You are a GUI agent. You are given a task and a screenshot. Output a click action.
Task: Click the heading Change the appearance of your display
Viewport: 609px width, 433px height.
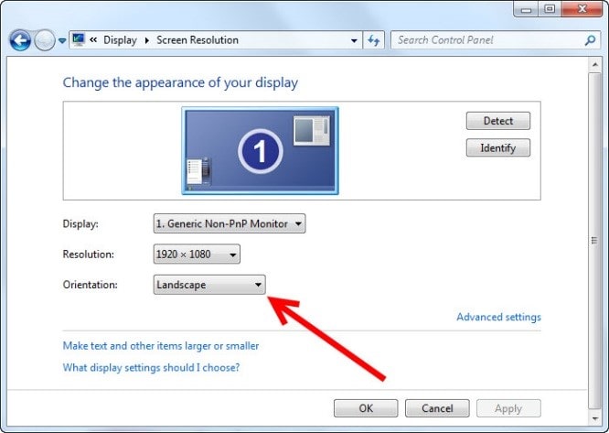coord(180,82)
